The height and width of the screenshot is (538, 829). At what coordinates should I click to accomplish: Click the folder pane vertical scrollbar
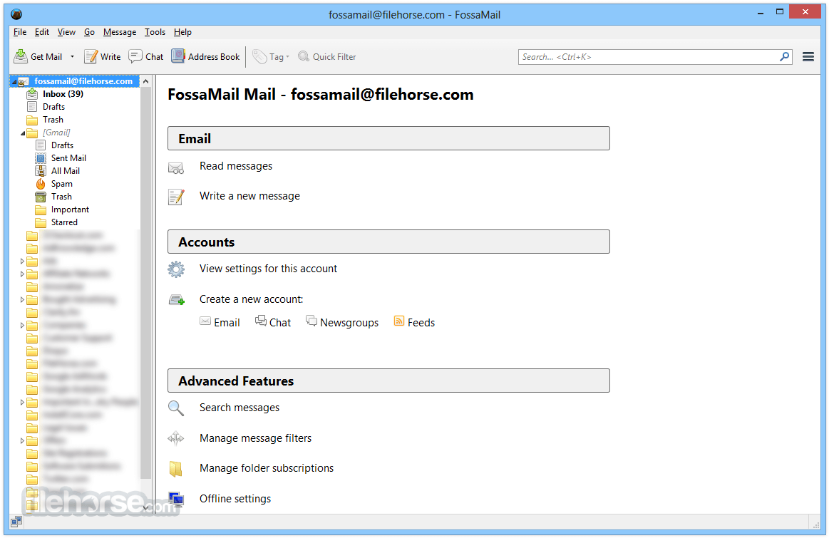[x=145, y=285]
